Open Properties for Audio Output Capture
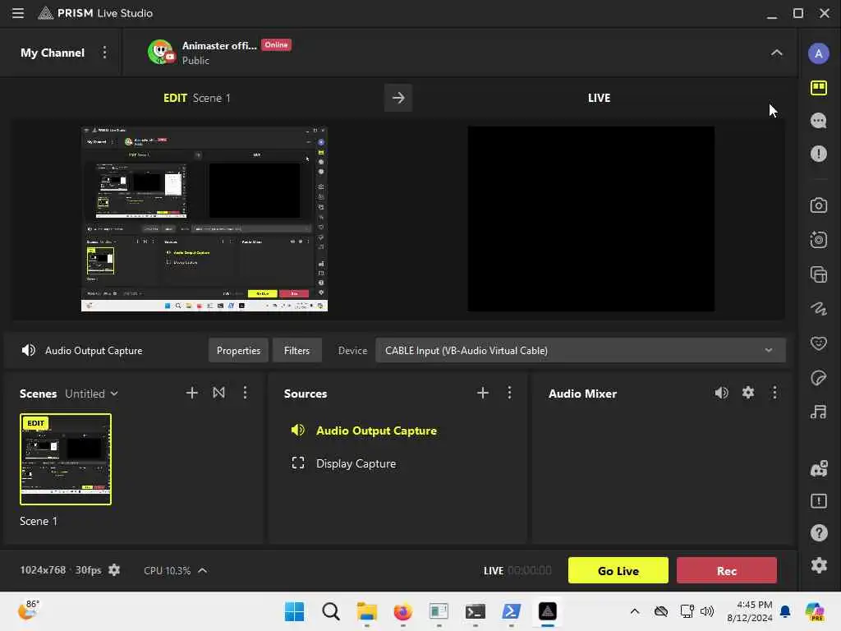The width and height of the screenshot is (841, 631). click(x=238, y=350)
